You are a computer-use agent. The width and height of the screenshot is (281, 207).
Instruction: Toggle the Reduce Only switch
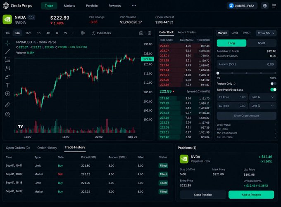pyautogui.click(x=273, y=84)
